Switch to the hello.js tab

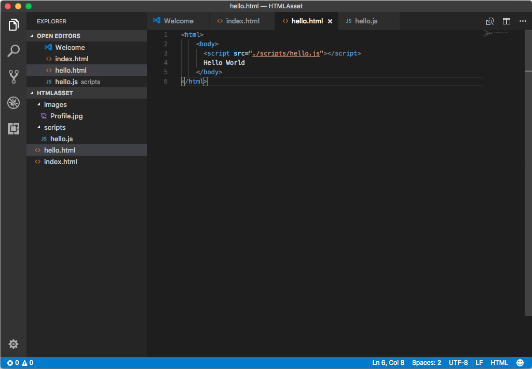[x=369, y=21]
